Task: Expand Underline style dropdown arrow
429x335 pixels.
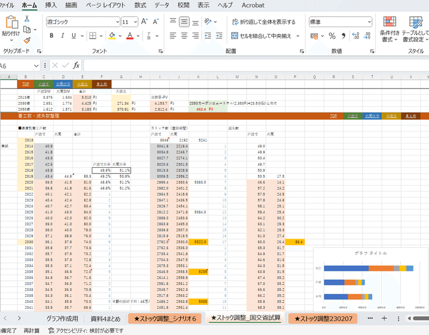Action: [x=82, y=36]
